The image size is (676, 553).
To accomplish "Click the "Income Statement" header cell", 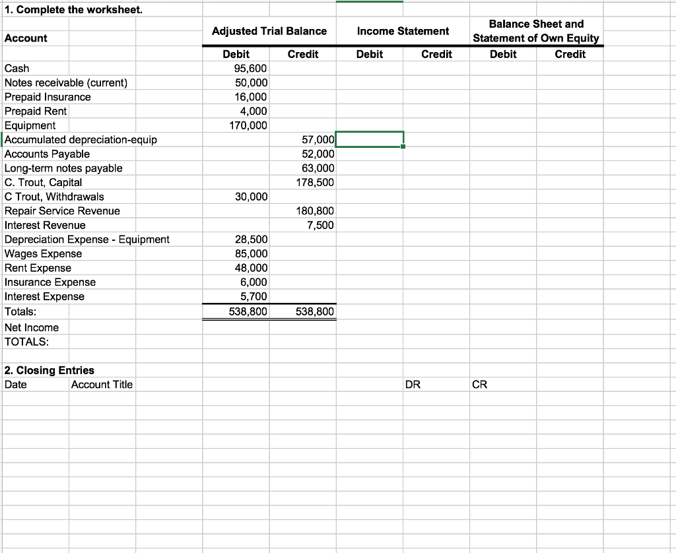I will [403, 31].
